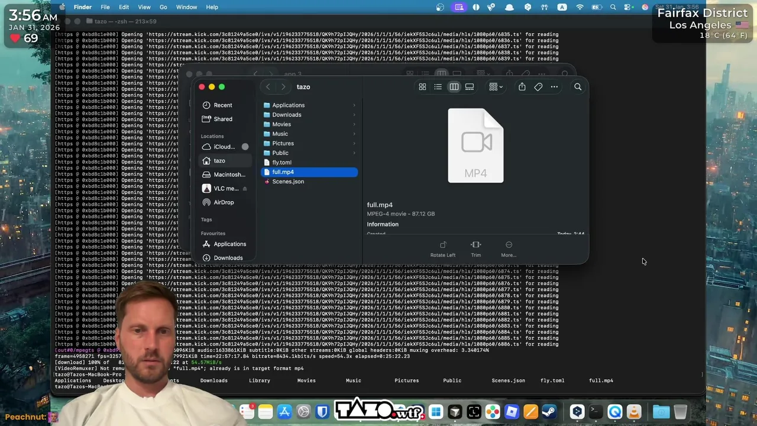Select the fly.toml file
The width and height of the screenshot is (757, 426).
coord(309,162)
